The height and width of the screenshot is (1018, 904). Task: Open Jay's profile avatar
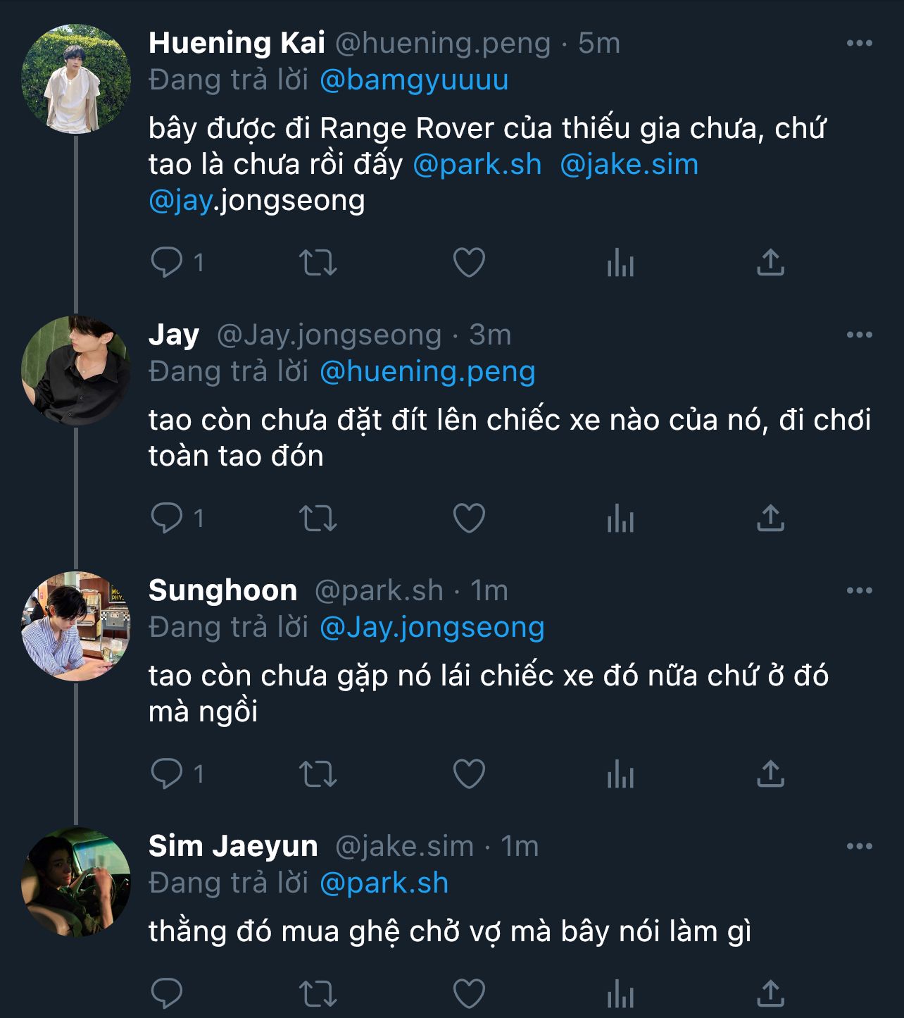76,371
